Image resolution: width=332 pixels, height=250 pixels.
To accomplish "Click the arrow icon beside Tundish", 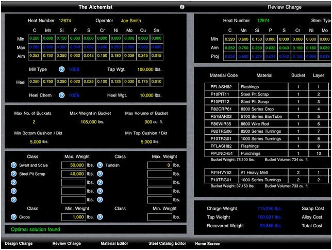I will coord(100,165).
